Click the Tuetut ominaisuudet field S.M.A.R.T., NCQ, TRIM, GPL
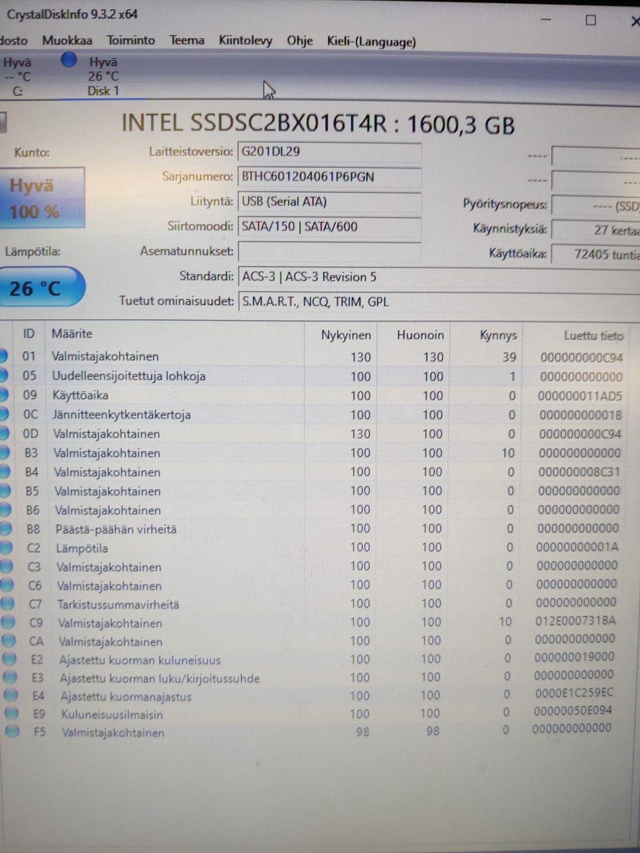 pos(439,302)
